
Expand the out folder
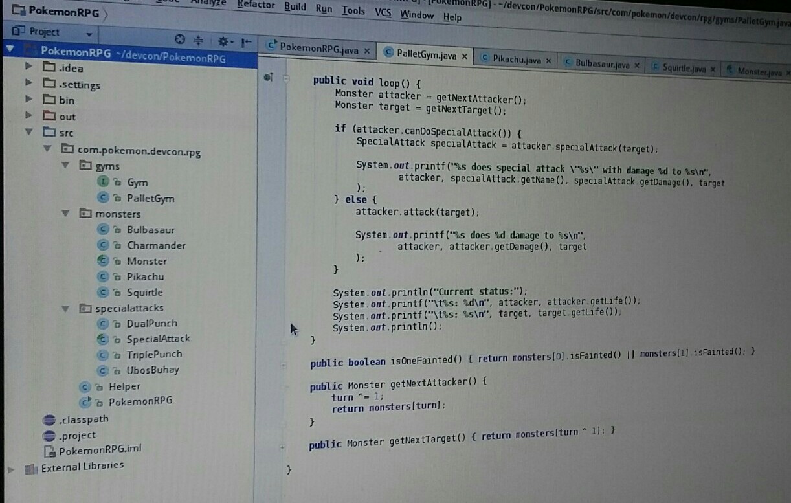point(28,115)
